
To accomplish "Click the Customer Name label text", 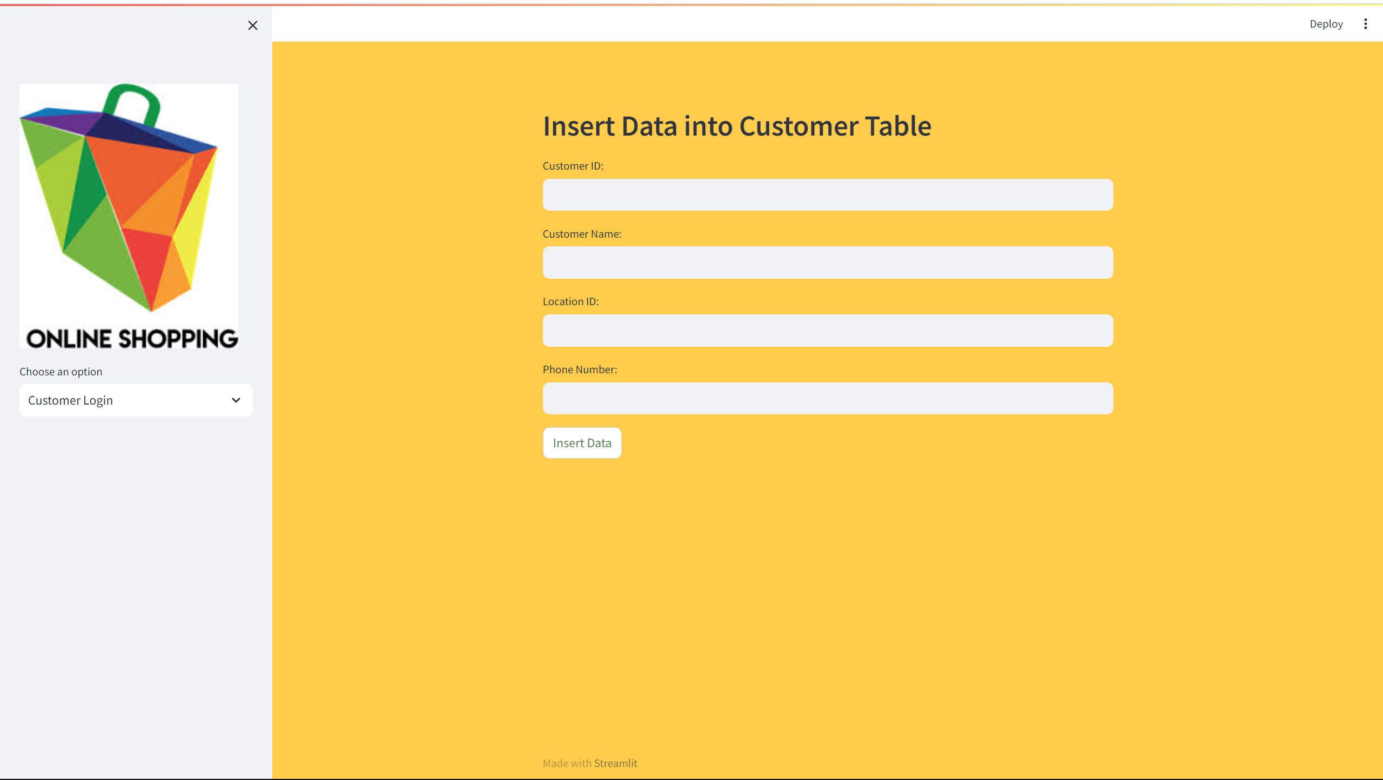I will point(582,234).
